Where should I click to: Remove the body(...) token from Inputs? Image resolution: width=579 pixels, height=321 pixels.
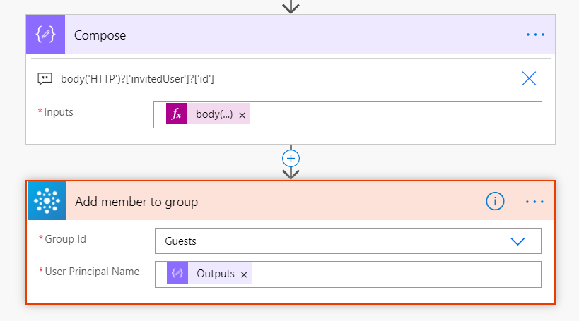pyautogui.click(x=242, y=115)
